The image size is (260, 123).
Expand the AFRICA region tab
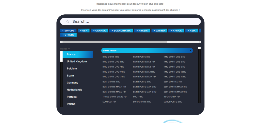coord(176,31)
